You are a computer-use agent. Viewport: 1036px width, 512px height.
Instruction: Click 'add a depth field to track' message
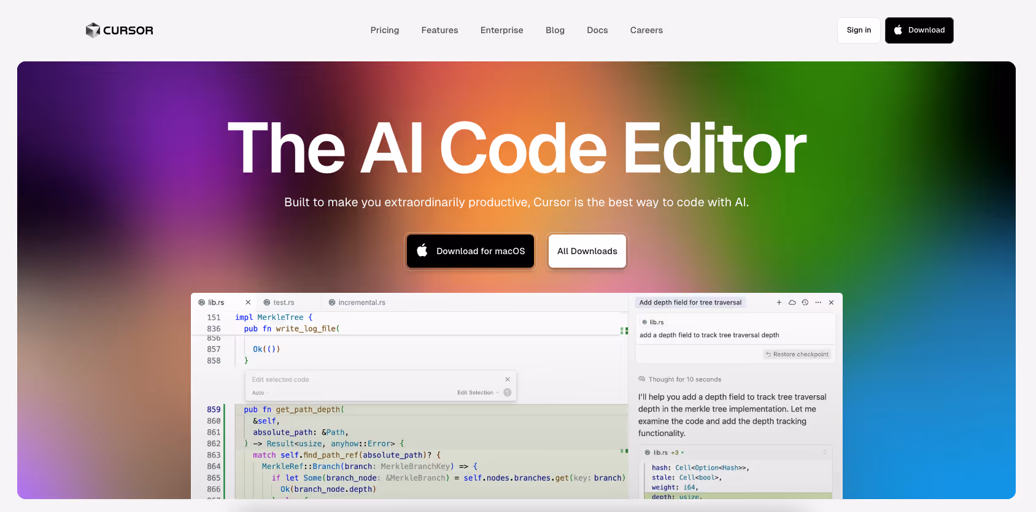coord(709,335)
